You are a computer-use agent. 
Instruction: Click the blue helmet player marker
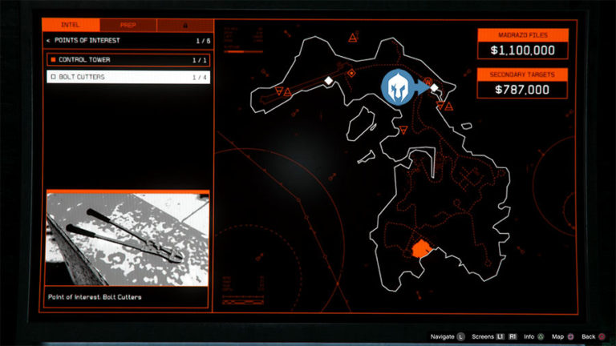pyautogui.click(x=397, y=87)
